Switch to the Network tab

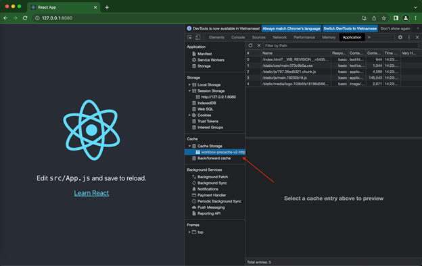click(x=279, y=37)
